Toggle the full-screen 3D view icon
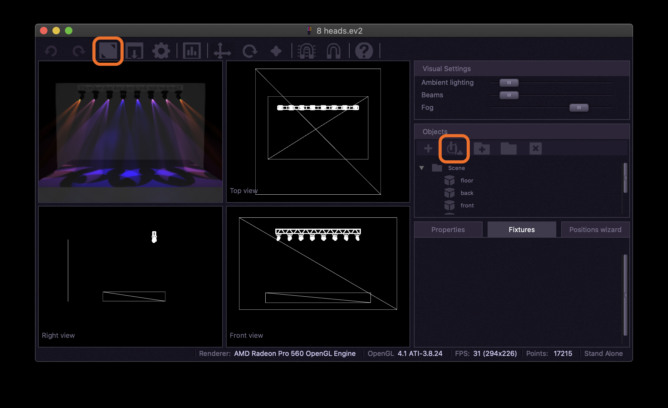 (108, 51)
